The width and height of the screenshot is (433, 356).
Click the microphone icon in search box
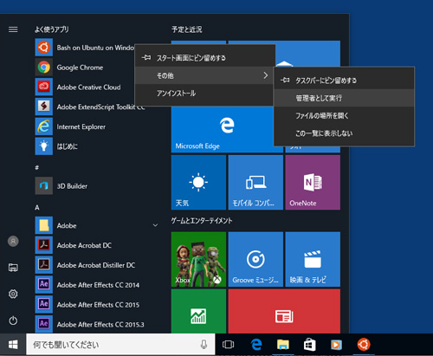pos(204,344)
